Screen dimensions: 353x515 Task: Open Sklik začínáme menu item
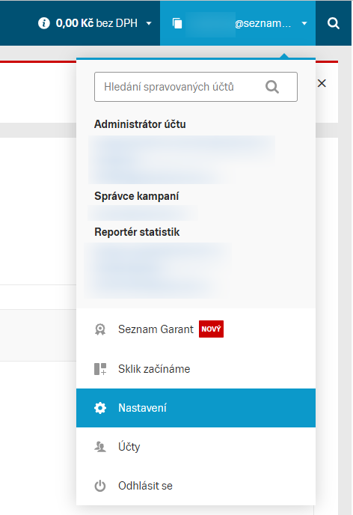(196, 369)
